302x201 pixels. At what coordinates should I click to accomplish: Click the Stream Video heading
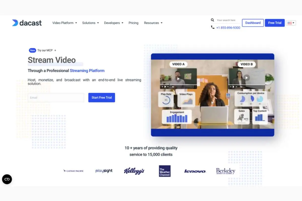tap(52, 60)
